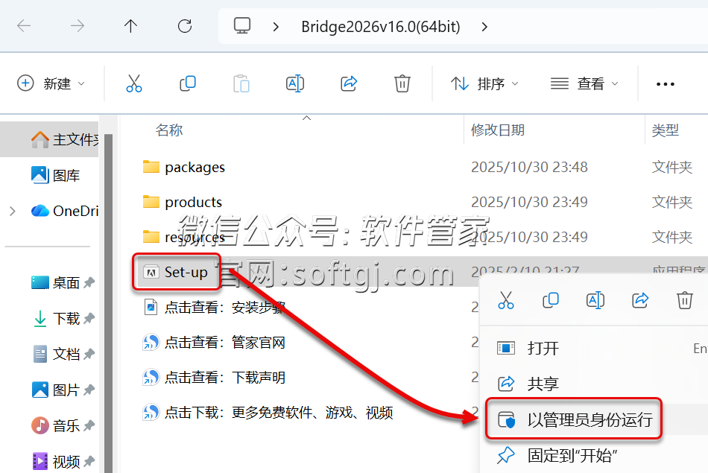The image size is (708, 473).
Task: Select 点击下载：更多免费软件、游戏、视频 shortcut
Action: (268, 413)
